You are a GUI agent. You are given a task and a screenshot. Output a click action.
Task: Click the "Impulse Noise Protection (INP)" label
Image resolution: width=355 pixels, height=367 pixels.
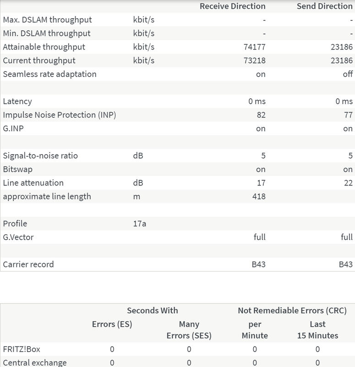point(60,115)
